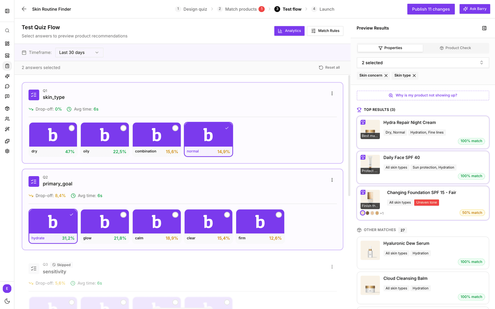Screen dimensions: 495x309
Task: Open the layout templates sidebar icon
Action: pos(7,56)
